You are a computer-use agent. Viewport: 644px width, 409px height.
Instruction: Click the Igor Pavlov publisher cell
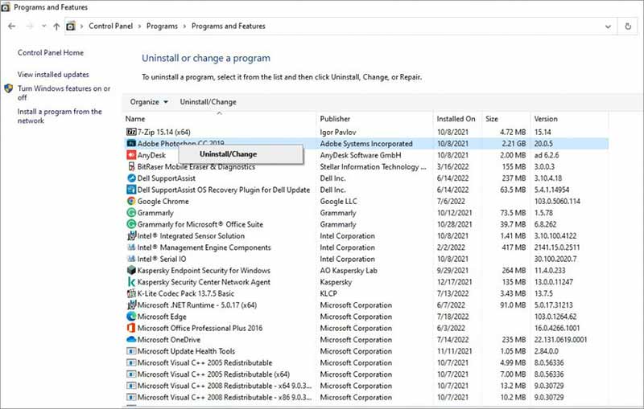tap(338, 132)
